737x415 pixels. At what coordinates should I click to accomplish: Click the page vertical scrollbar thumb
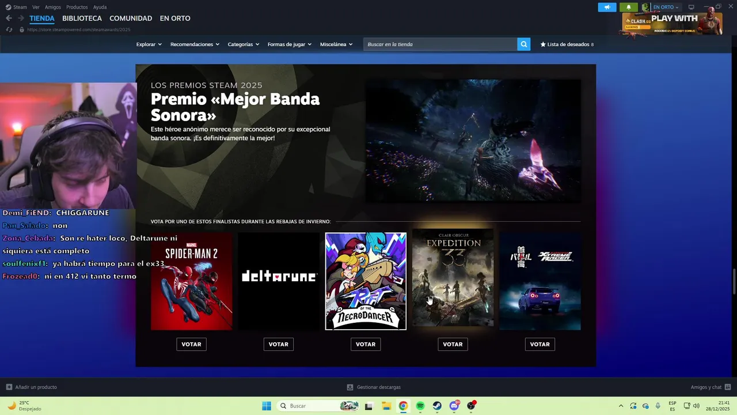pyautogui.click(x=734, y=281)
